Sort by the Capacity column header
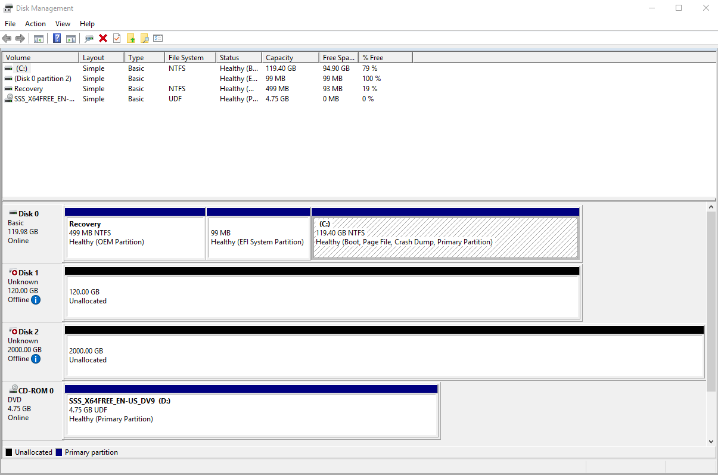718x475 pixels. click(x=290, y=58)
